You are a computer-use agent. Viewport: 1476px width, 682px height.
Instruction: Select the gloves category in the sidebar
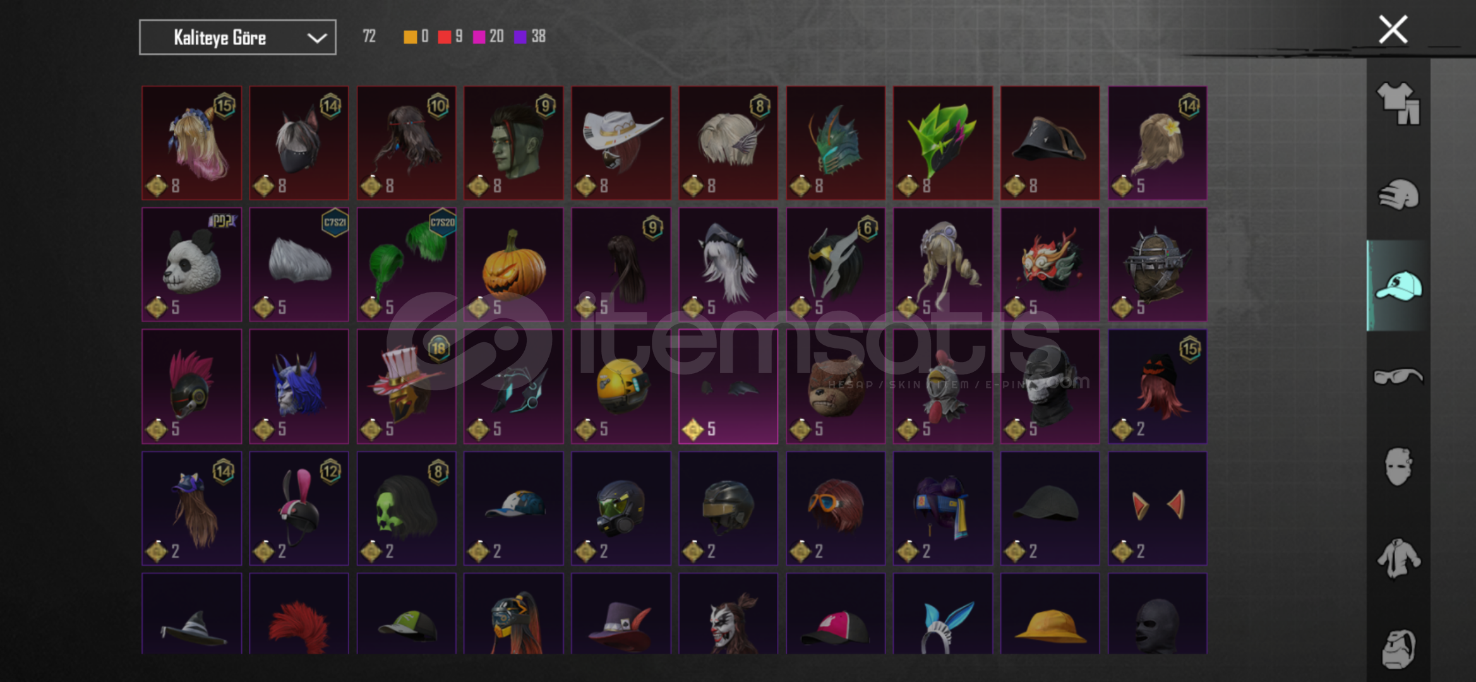(x=1398, y=194)
